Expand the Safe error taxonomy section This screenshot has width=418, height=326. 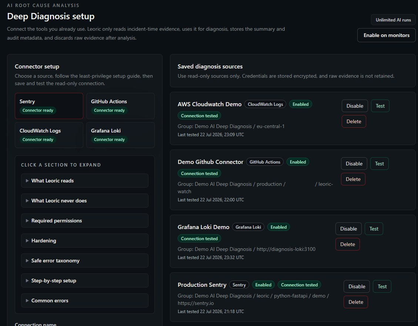pos(85,261)
